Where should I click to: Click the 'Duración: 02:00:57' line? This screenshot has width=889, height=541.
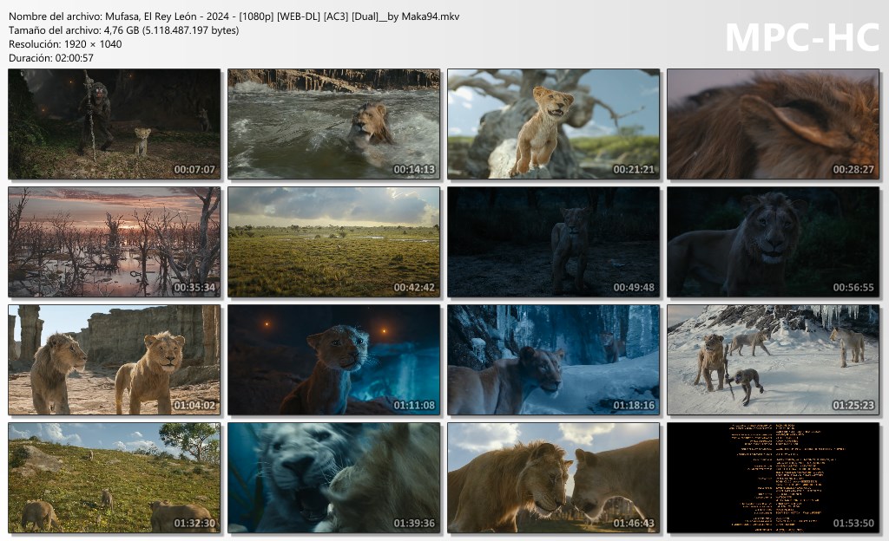(51, 58)
